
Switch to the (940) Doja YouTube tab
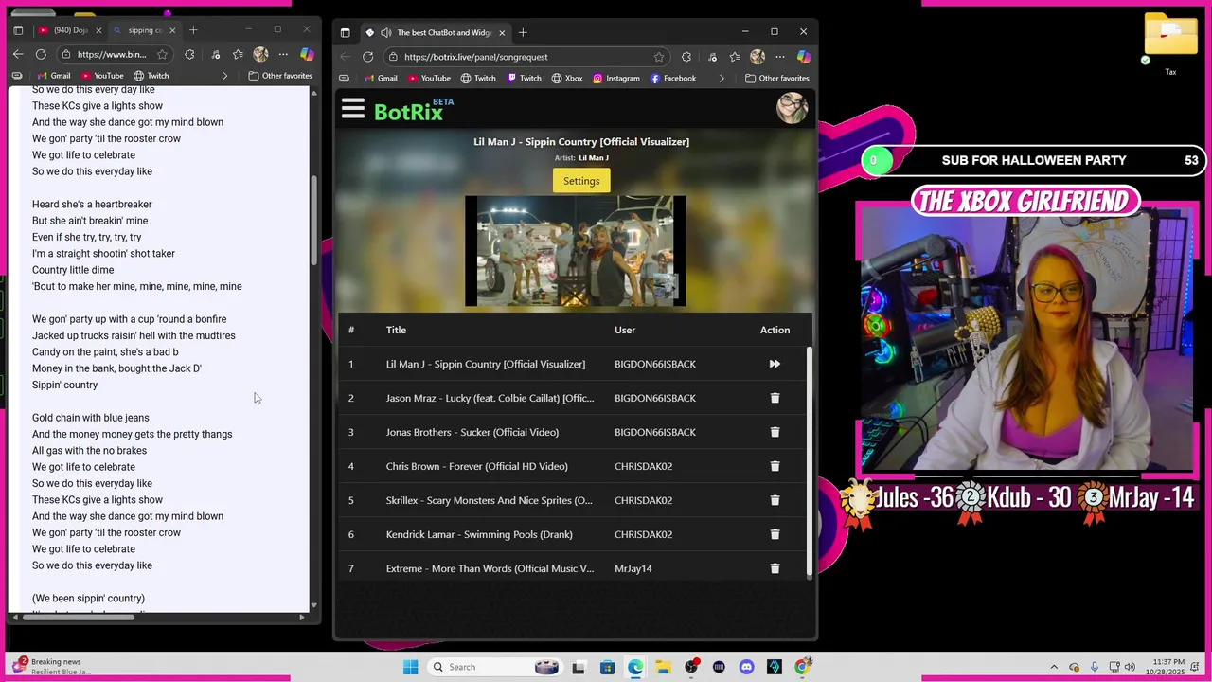point(70,30)
